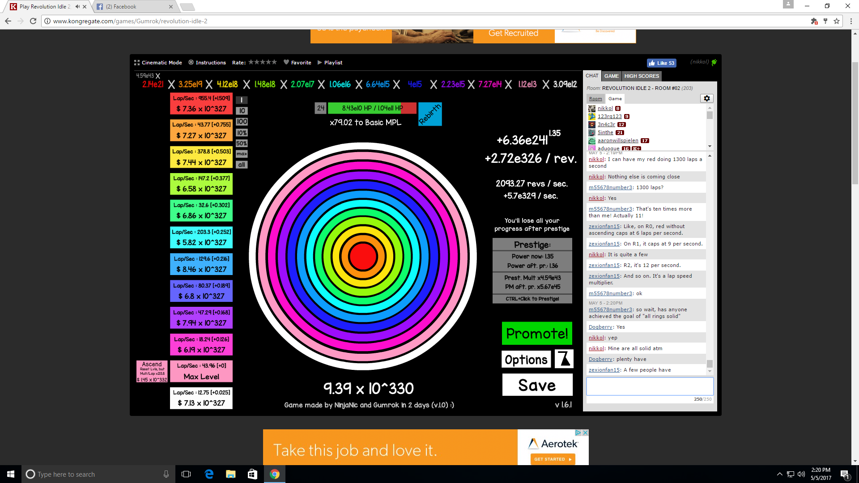Set buy amount to 50%
859x483 pixels.
[x=242, y=144]
